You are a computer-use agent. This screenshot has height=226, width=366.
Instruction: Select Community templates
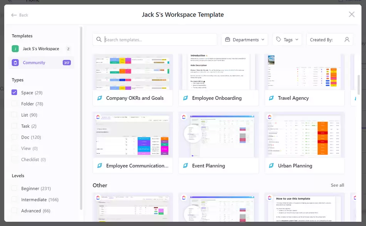pos(42,62)
